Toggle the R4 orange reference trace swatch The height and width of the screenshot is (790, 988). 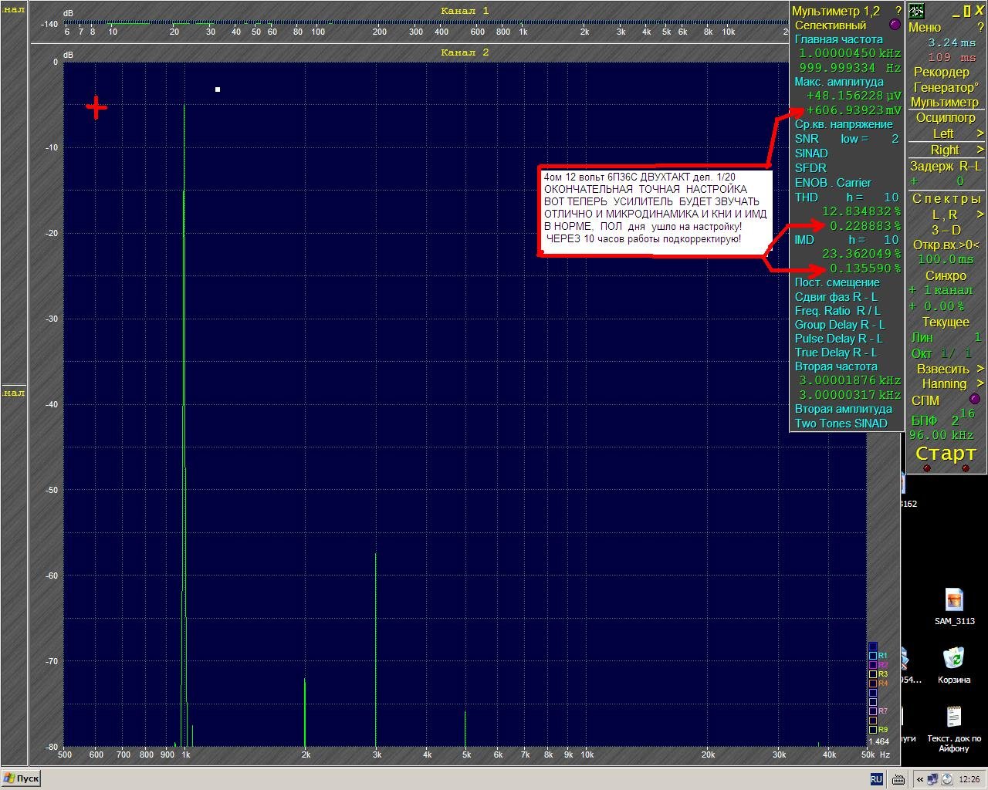[873, 684]
